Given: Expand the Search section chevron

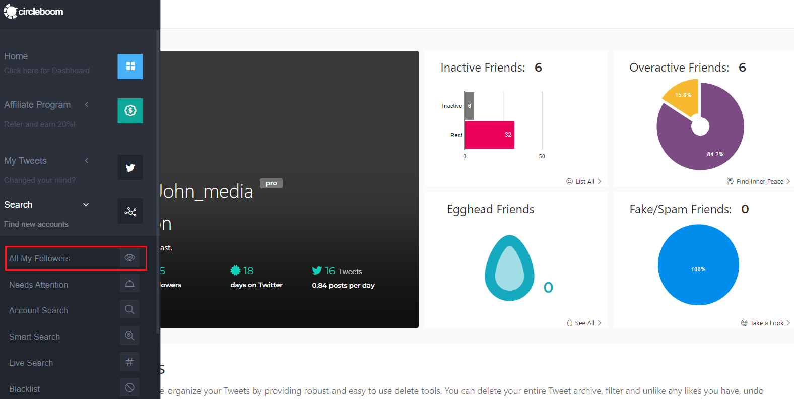Looking at the screenshot, I should pos(86,205).
